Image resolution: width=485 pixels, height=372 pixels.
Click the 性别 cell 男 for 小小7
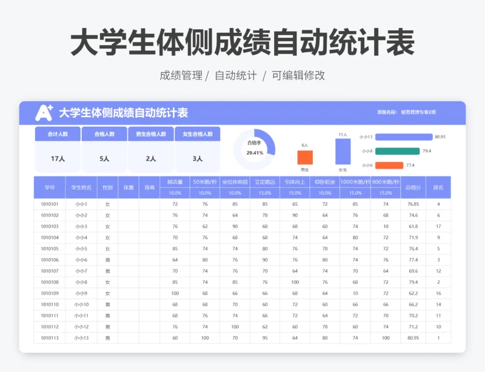(x=108, y=271)
